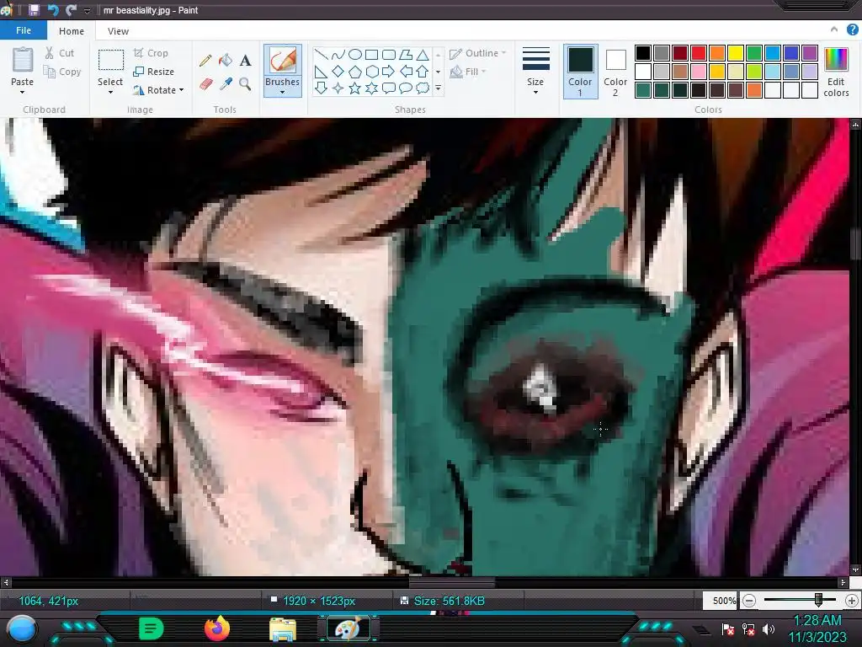Choose the Five-point star shape
Image resolution: width=862 pixels, height=647 pixels.
[355, 88]
